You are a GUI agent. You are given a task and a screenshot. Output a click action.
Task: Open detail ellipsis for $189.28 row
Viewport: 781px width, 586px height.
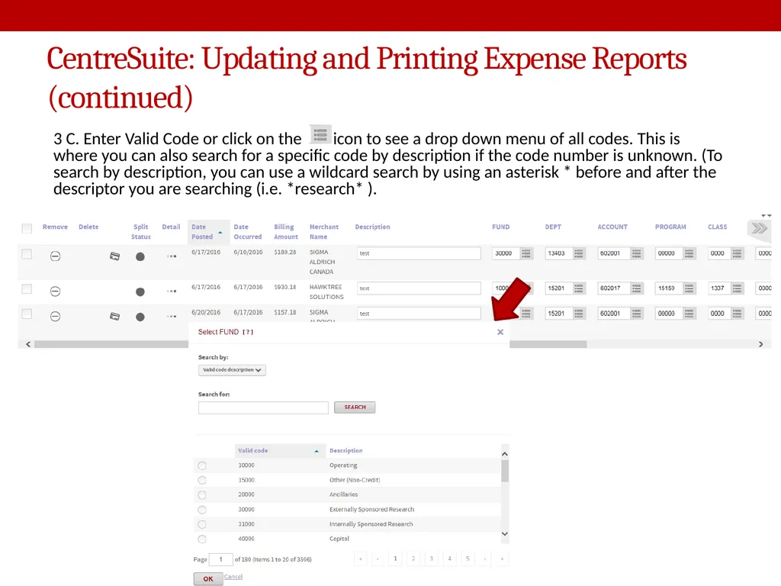172,256
